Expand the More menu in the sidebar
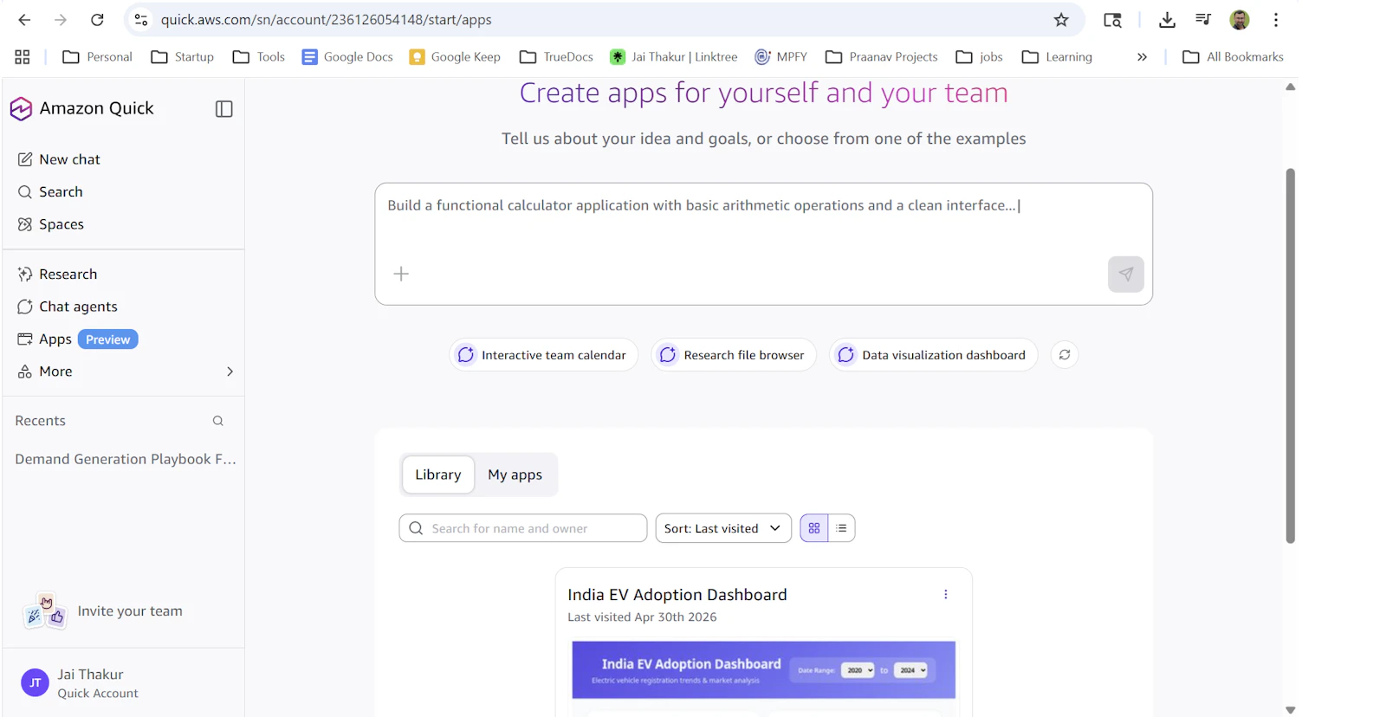This screenshot has height=717, width=1386. pyautogui.click(x=124, y=371)
